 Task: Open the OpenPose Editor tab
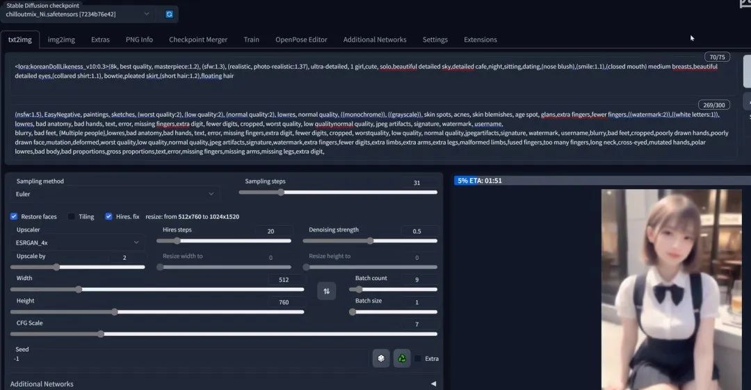coord(301,40)
